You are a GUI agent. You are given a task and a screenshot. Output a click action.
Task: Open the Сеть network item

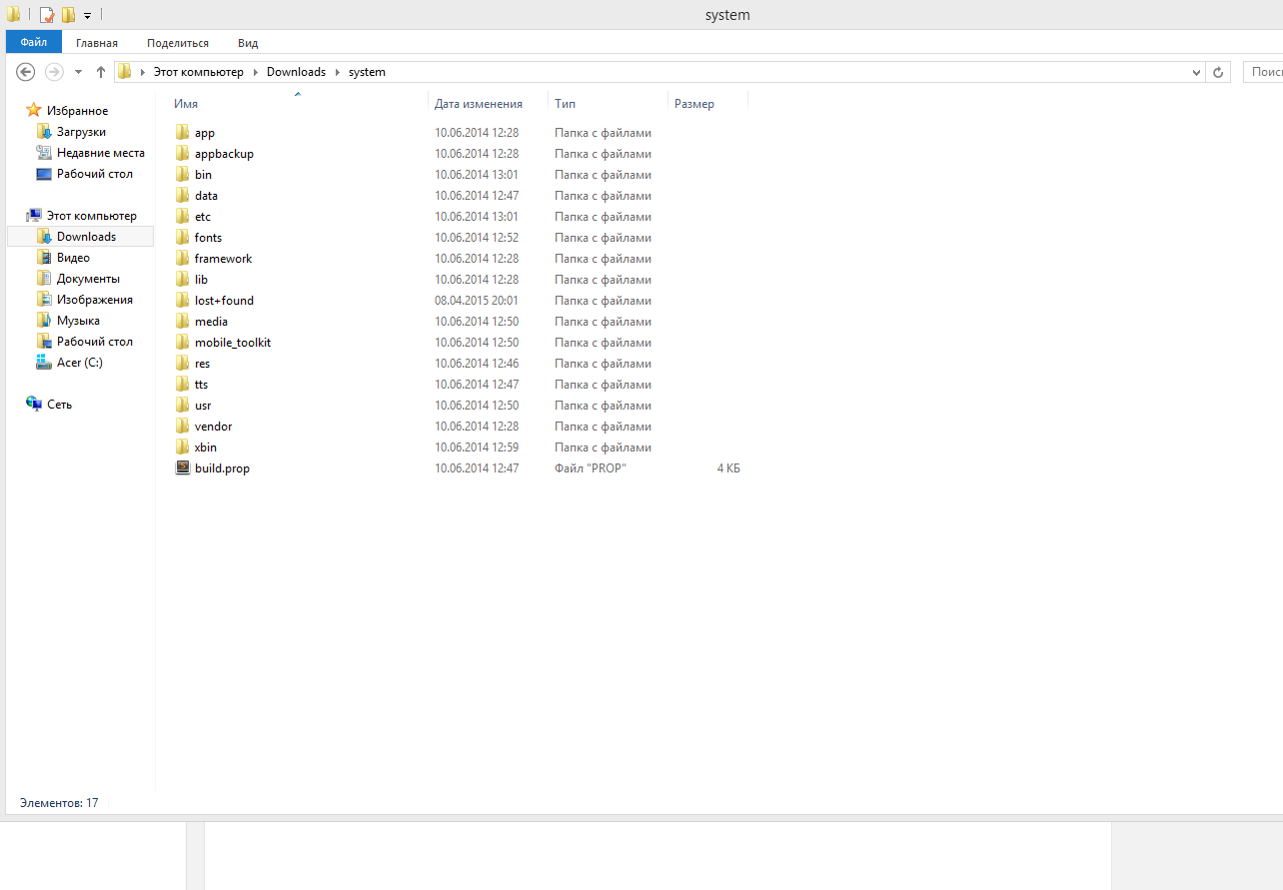[59, 405]
